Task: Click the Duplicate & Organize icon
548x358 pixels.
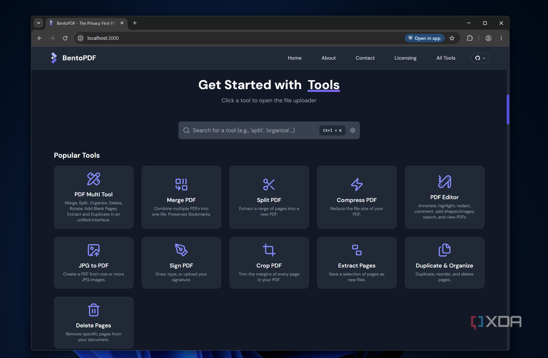Action: pos(444,250)
